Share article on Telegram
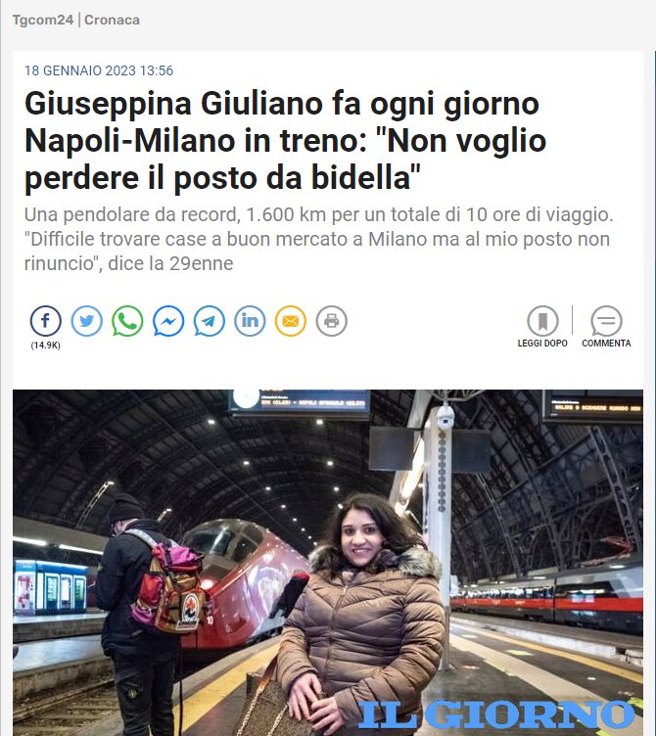This screenshot has width=656, height=736. coord(209,321)
